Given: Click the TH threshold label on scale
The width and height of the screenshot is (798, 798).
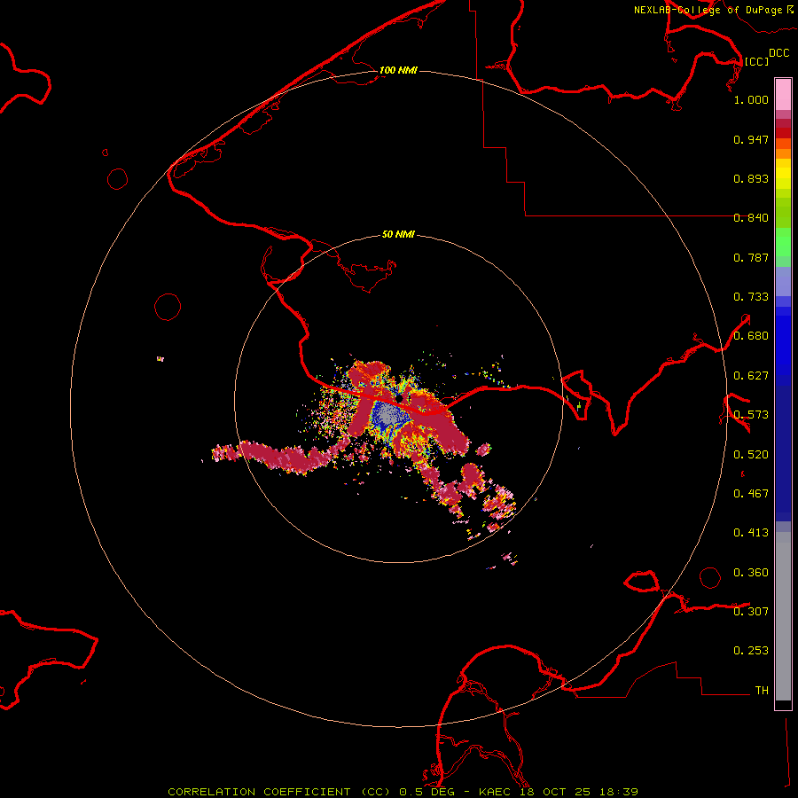Looking at the screenshot, I should coord(762,690).
